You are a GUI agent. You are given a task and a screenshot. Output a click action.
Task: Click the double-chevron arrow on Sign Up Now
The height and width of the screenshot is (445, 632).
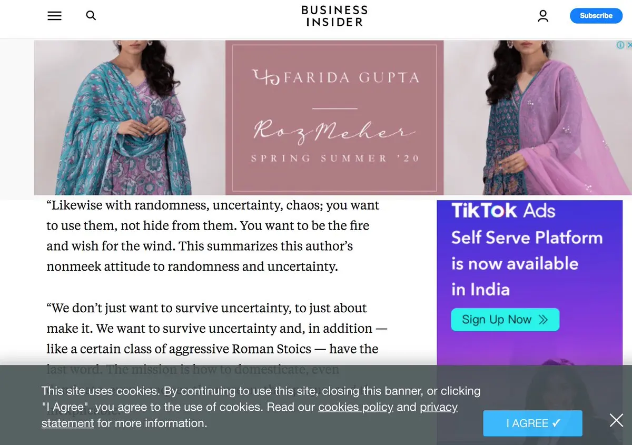pos(544,320)
